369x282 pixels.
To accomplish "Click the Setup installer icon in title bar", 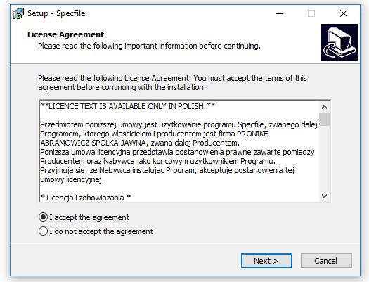I will 18,13.
